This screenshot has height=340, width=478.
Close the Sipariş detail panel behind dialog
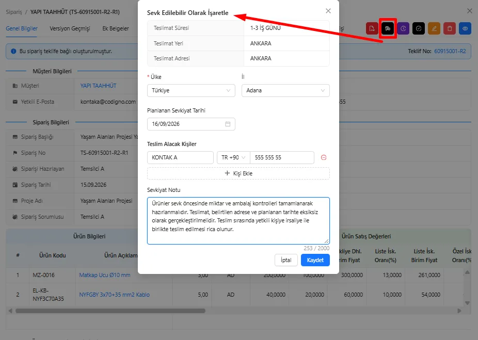(x=469, y=11)
